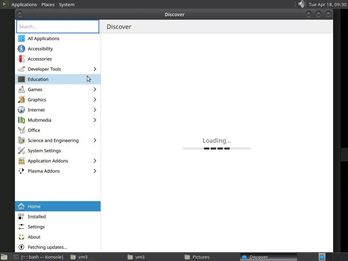Click the Office category icon

[21, 130]
